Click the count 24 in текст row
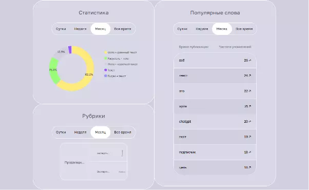 click(246, 75)
